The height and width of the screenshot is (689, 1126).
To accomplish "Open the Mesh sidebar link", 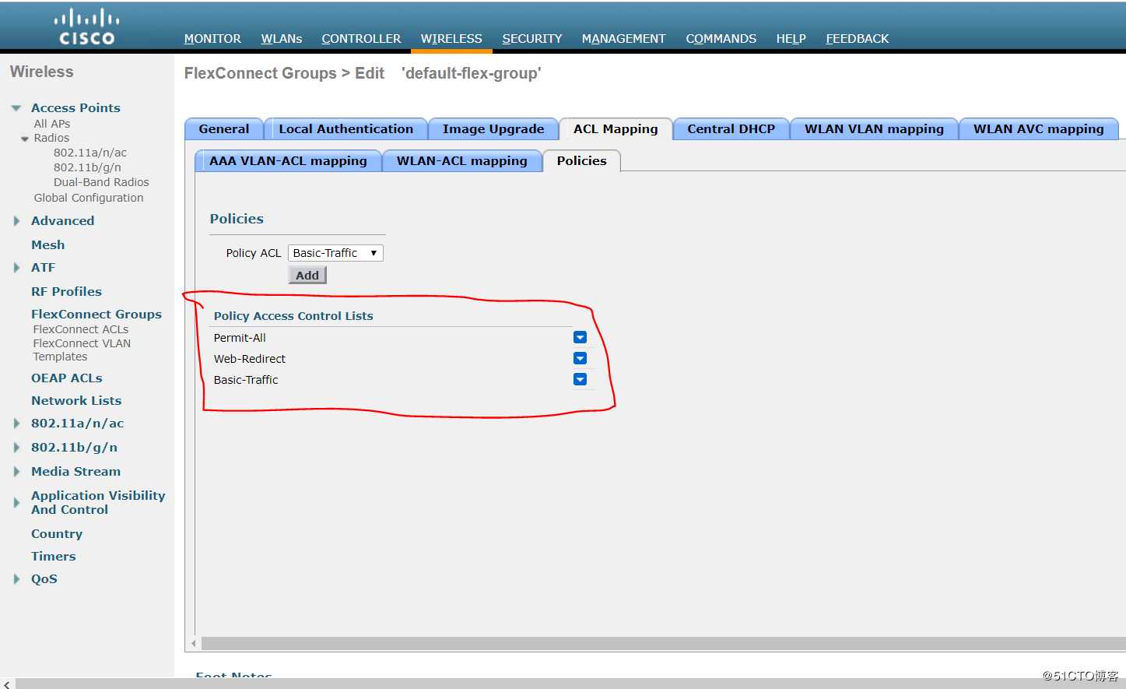I will [x=47, y=245].
